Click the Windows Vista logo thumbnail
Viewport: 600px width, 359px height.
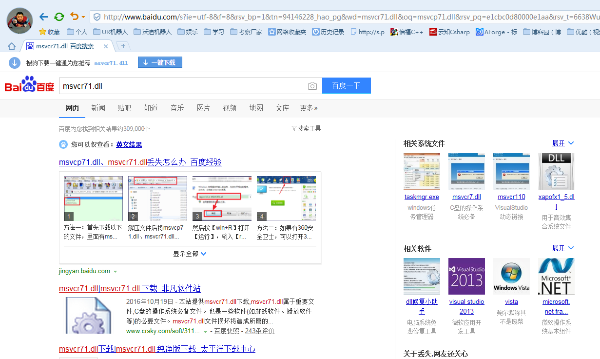pos(511,276)
